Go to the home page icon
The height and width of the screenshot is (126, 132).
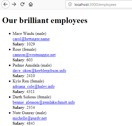31,4
